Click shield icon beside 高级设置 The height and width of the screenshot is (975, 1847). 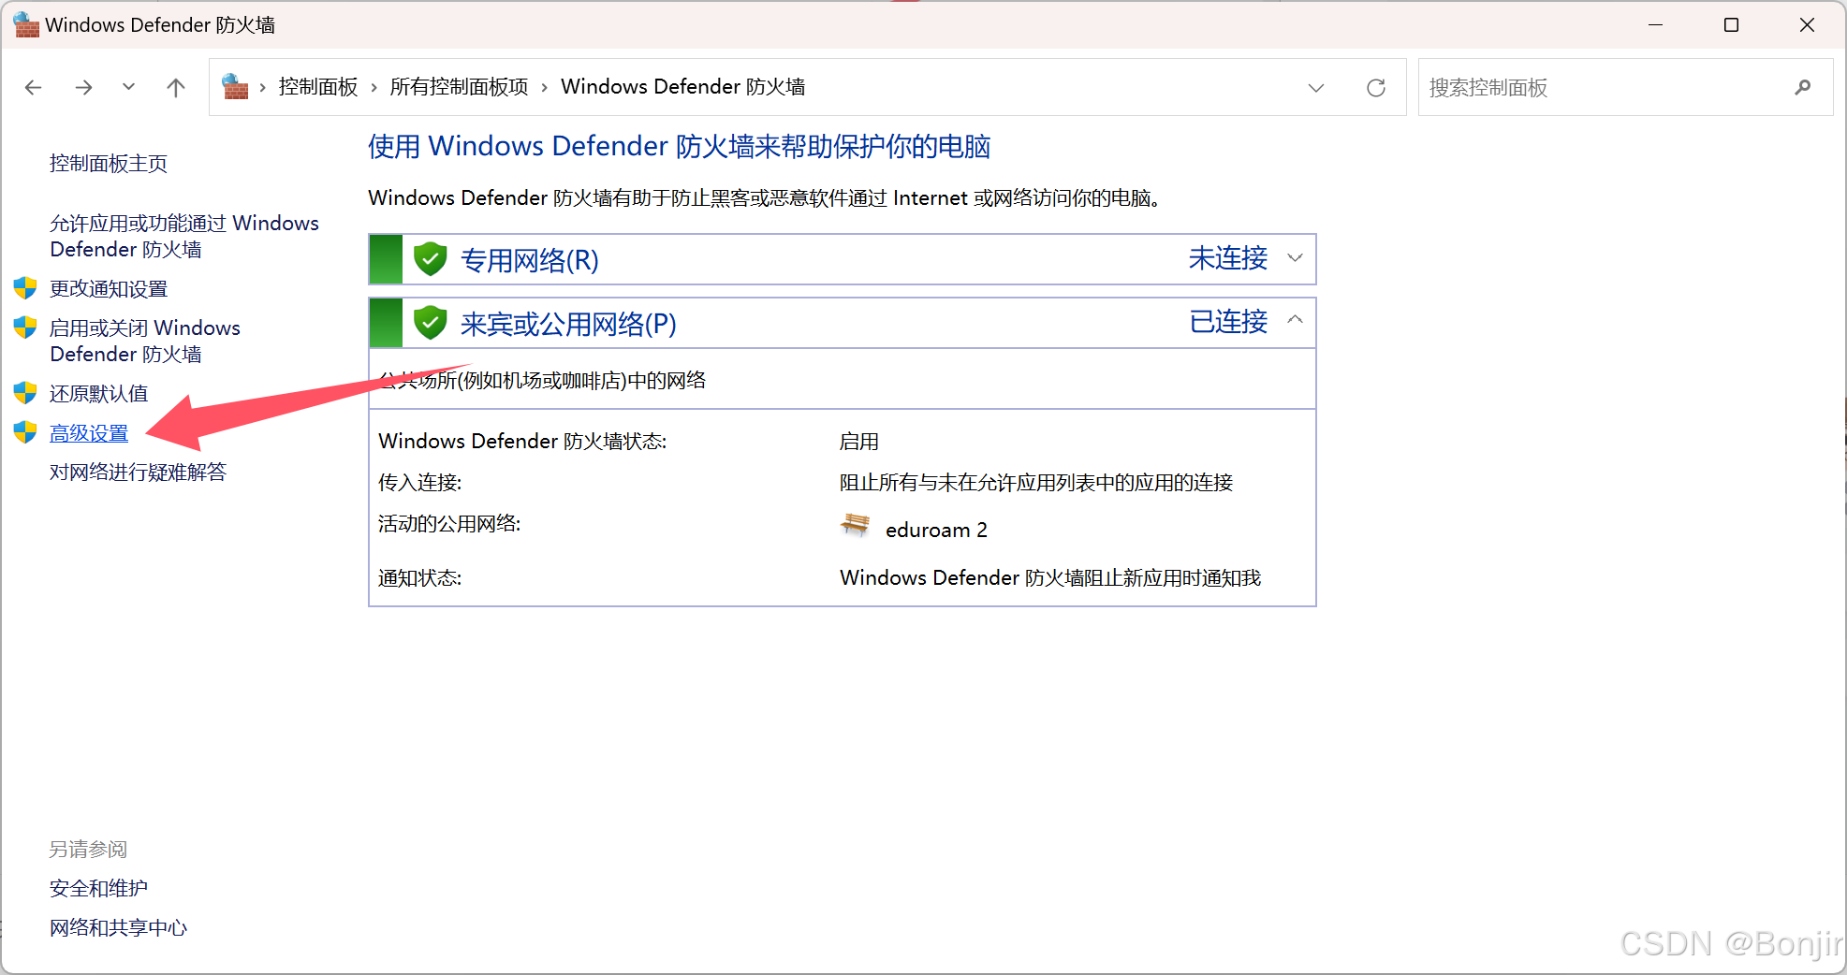tap(25, 432)
